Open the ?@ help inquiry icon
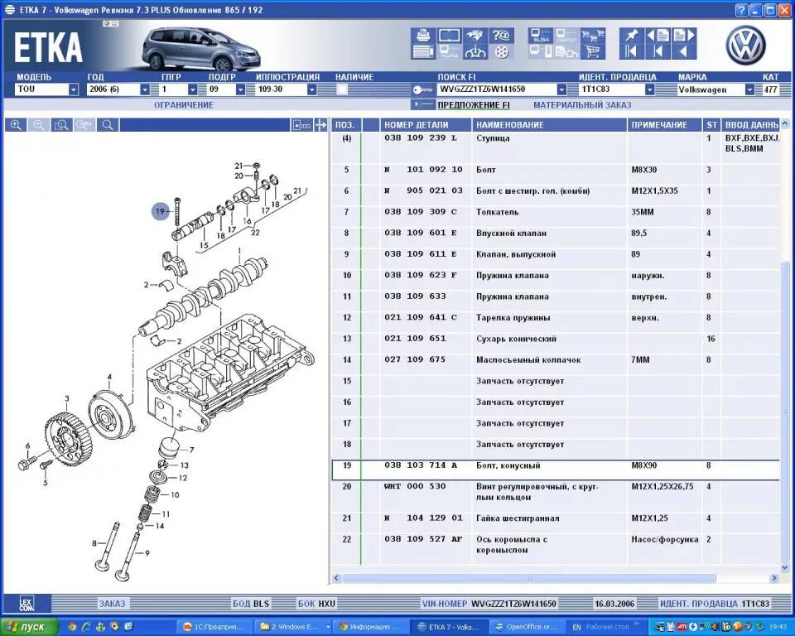Image resolution: width=795 pixels, height=636 pixels. [501, 36]
